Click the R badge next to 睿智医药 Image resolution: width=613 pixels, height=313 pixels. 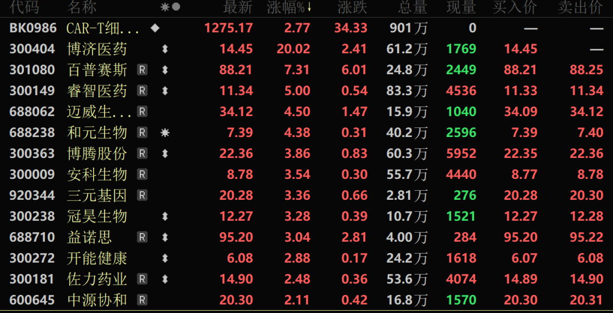[142, 91]
